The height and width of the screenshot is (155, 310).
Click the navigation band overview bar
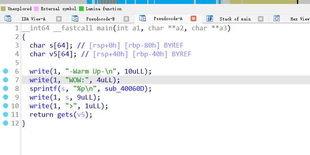point(155,2)
